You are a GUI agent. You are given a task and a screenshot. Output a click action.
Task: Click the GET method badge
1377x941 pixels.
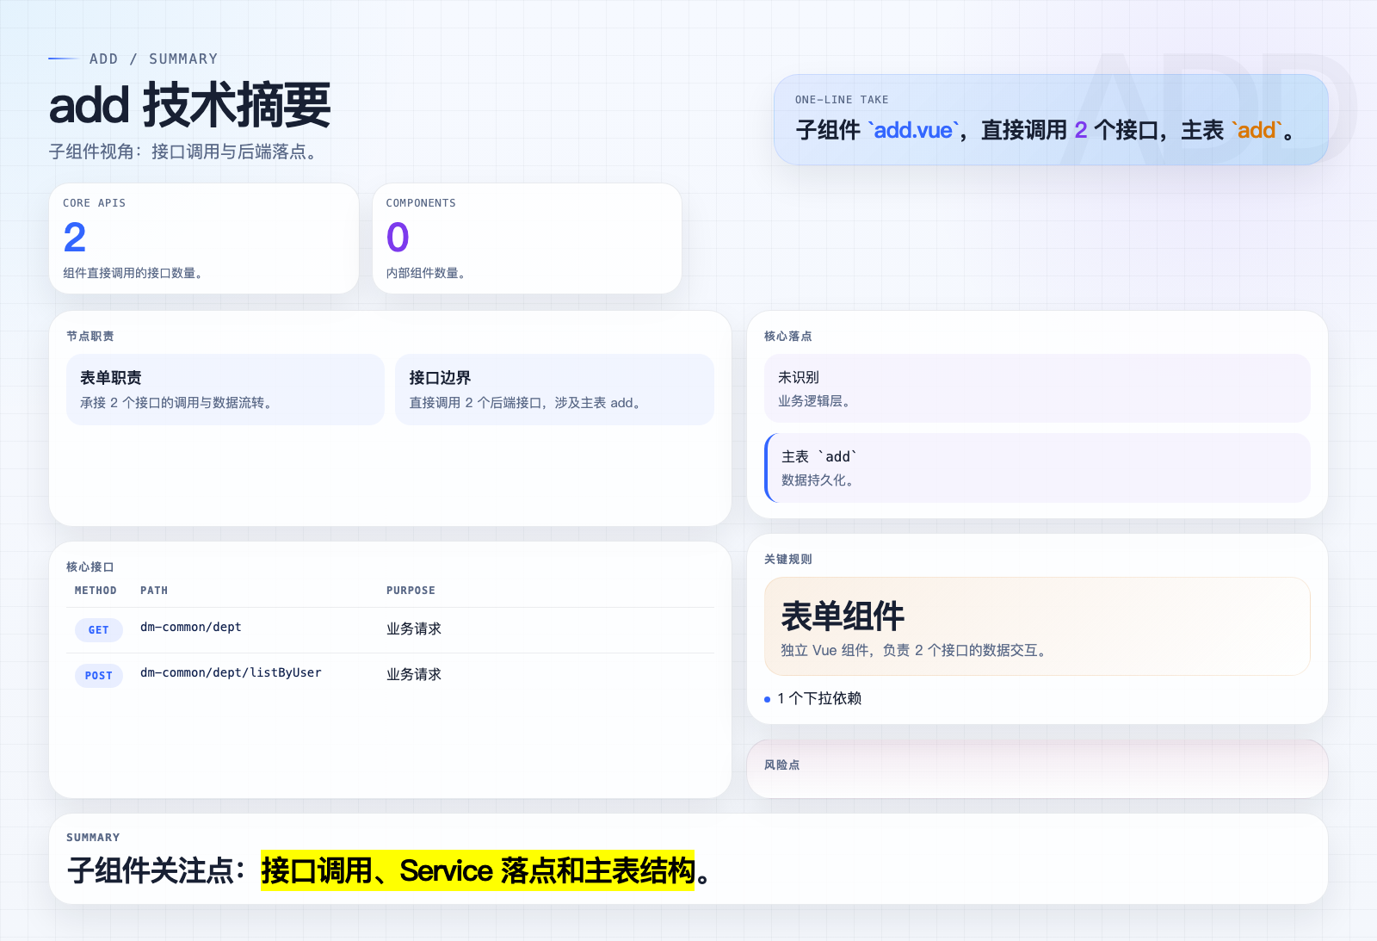(99, 630)
